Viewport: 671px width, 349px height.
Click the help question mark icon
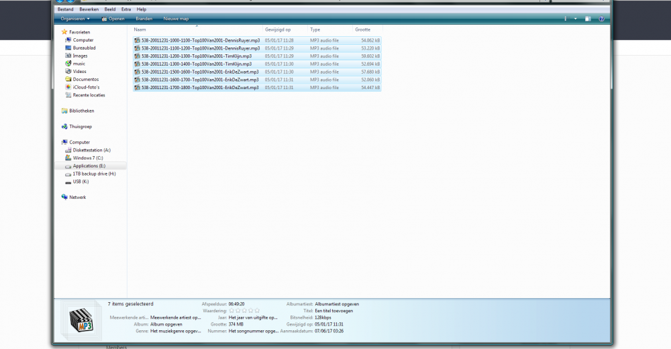pyautogui.click(x=601, y=19)
